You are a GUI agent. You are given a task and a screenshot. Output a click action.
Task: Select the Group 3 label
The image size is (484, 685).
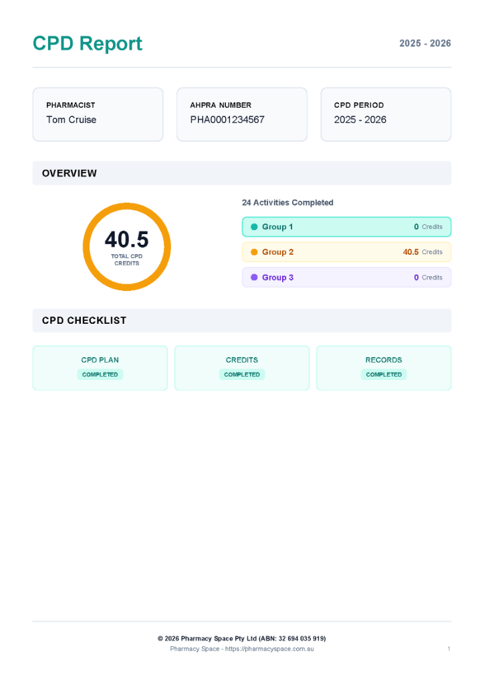tap(277, 278)
